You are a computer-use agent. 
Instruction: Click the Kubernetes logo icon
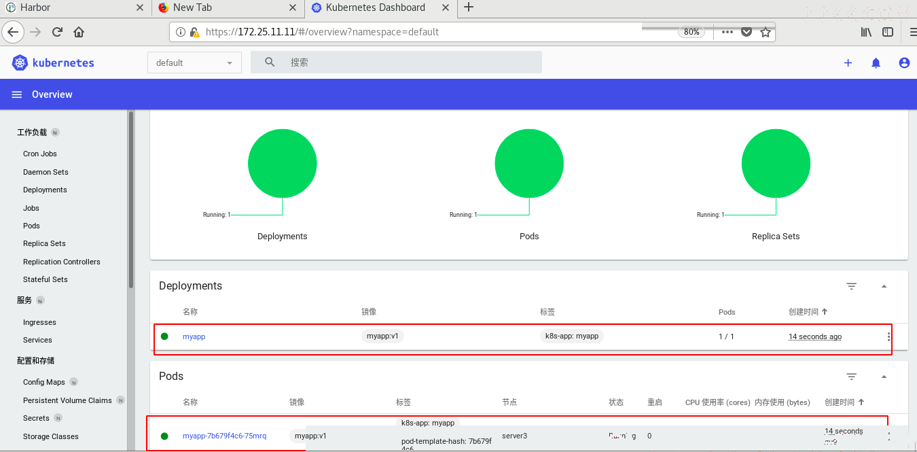[x=20, y=63]
